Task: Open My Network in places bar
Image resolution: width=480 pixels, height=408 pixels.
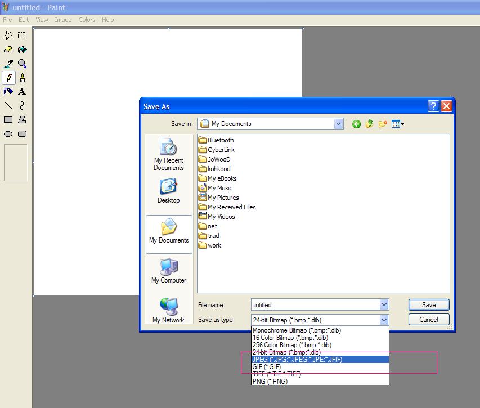Action: pyautogui.click(x=169, y=310)
